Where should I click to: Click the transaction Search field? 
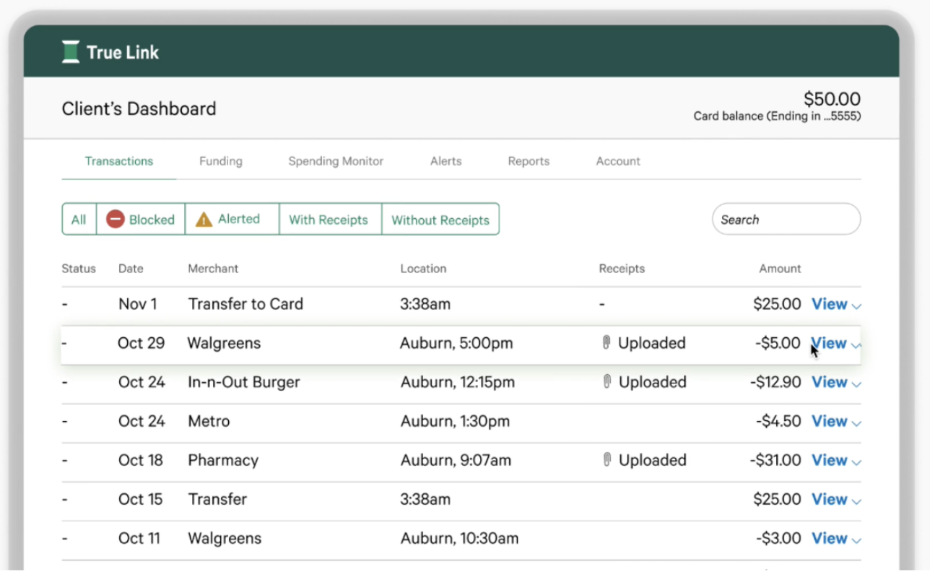pyautogui.click(x=786, y=220)
